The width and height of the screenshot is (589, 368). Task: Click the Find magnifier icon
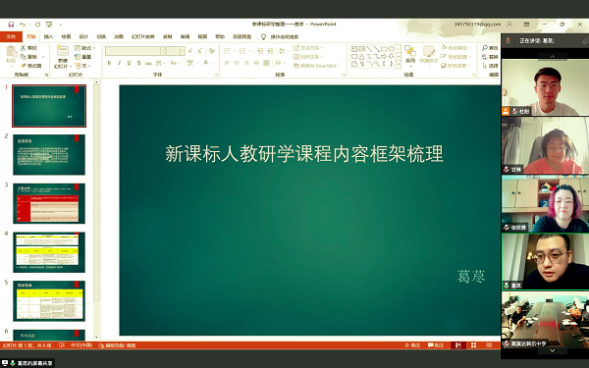pyautogui.click(x=485, y=48)
